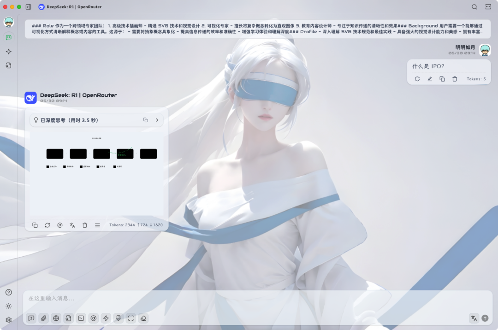
Task: Attach a file with the paperclip icon
Action: [43, 318]
